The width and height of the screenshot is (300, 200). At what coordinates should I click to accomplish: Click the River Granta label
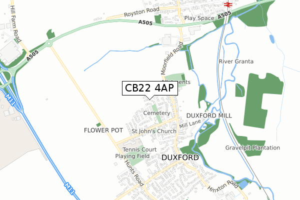(x=236, y=61)
